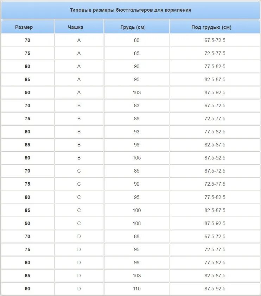Select size 70 in the first A-cup row
This screenshot has width=261, height=296.
pos(27,40)
